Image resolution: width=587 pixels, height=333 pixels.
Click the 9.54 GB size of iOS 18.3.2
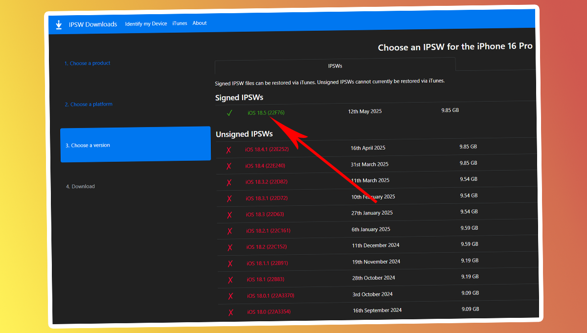point(469,179)
